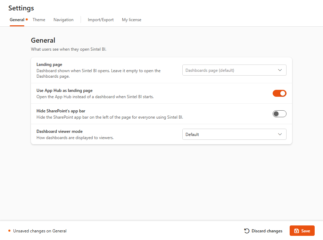The image size is (323, 240).
Task: Click the Dashboard viewer mode label
Action: click(x=59, y=131)
